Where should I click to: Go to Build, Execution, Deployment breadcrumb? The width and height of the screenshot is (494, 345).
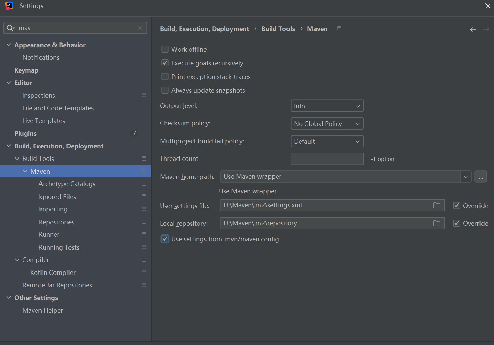[204, 29]
